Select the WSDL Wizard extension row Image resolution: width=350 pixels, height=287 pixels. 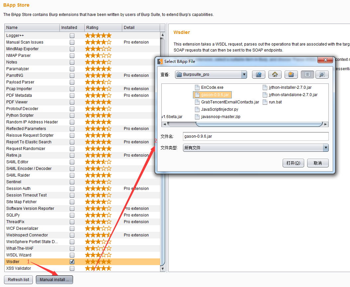coord(82,255)
